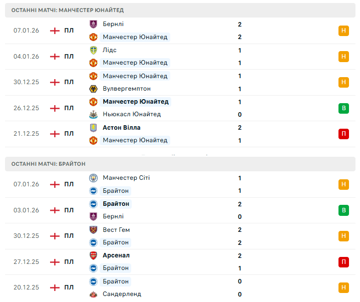Click the Newcastle United crest
Viewport: 360px width, 302px height.
coord(93,114)
